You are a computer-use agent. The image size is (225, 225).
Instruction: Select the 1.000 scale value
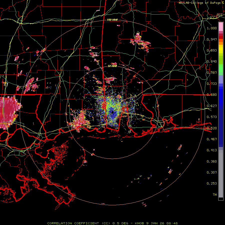tap(212, 28)
